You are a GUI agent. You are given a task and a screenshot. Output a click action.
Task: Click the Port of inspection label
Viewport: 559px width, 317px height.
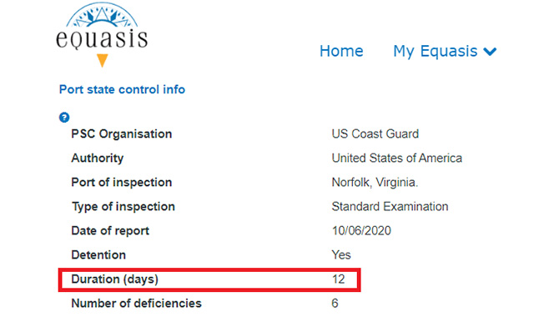point(122,182)
